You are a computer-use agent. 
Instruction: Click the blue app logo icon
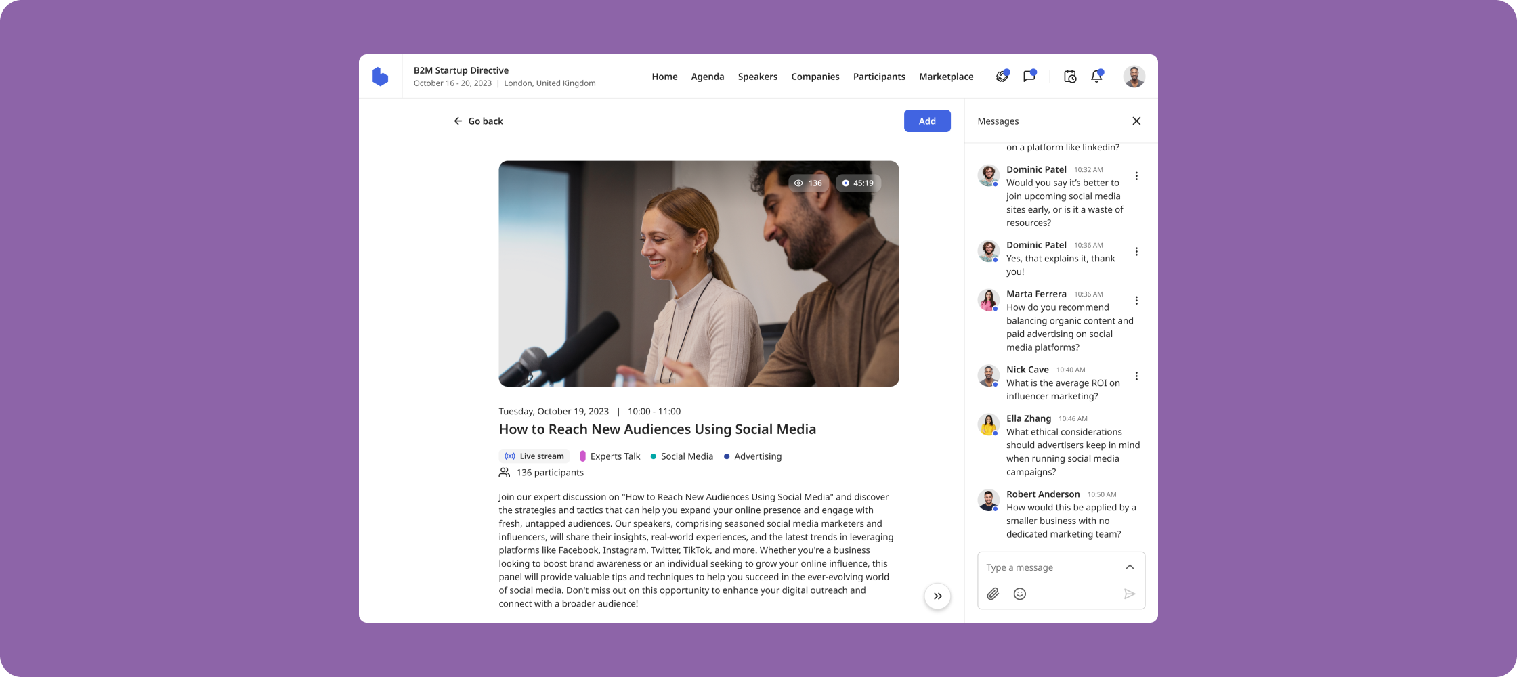tap(381, 77)
